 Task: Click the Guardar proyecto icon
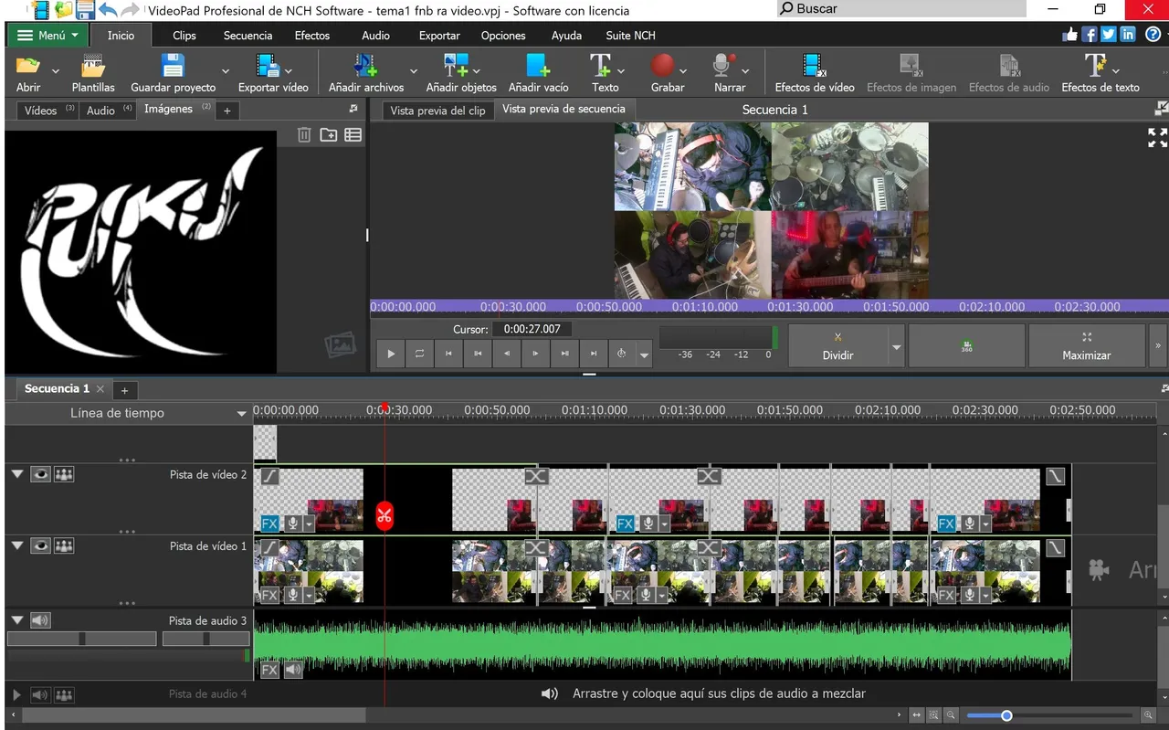174,66
